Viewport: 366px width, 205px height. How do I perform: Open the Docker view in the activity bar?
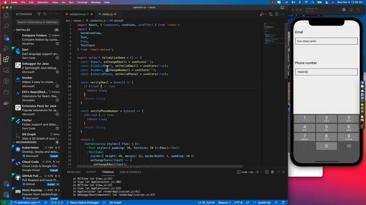point(6,103)
